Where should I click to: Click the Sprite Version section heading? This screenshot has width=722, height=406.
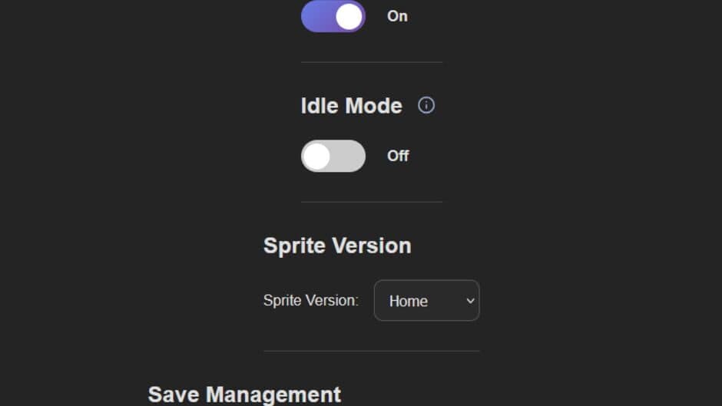click(337, 246)
